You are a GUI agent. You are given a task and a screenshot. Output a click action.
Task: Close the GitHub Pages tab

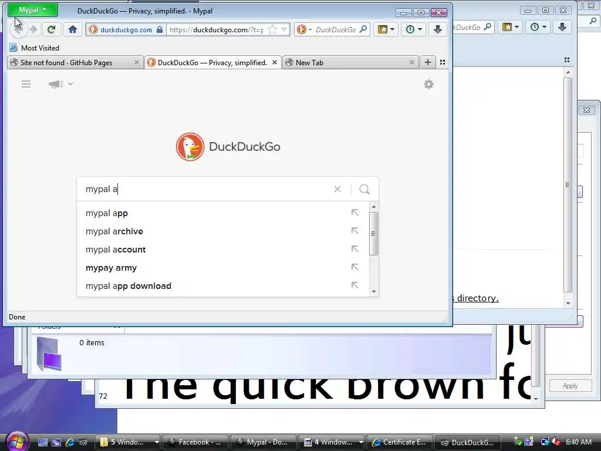136,62
